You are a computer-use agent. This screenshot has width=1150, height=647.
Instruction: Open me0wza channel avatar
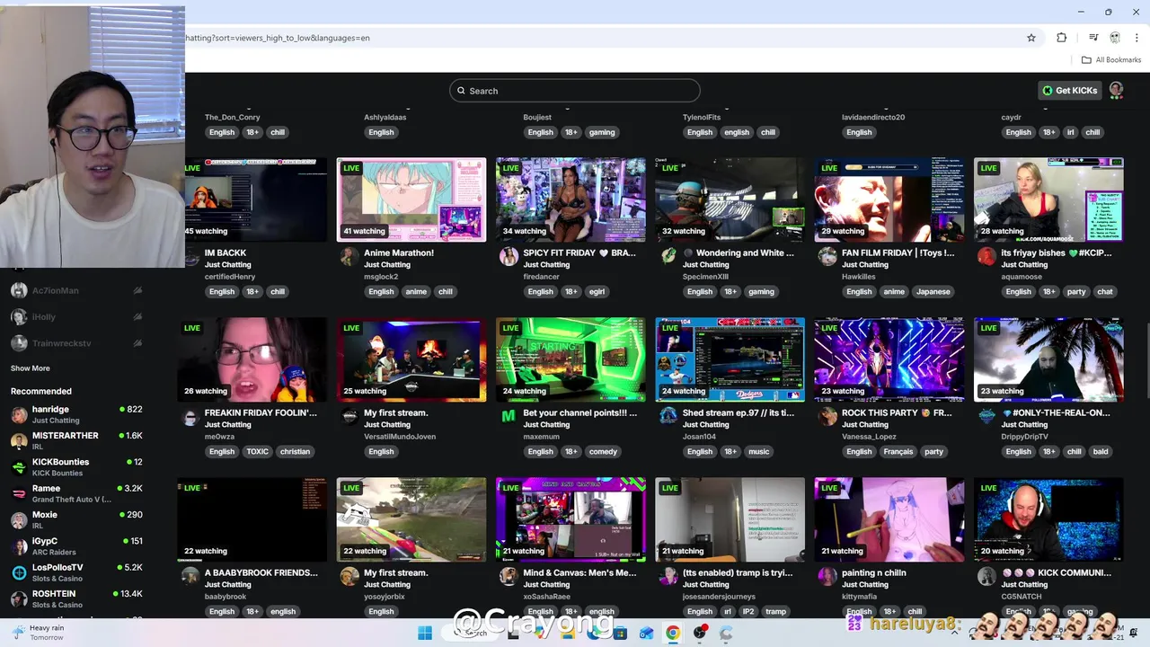(x=190, y=417)
